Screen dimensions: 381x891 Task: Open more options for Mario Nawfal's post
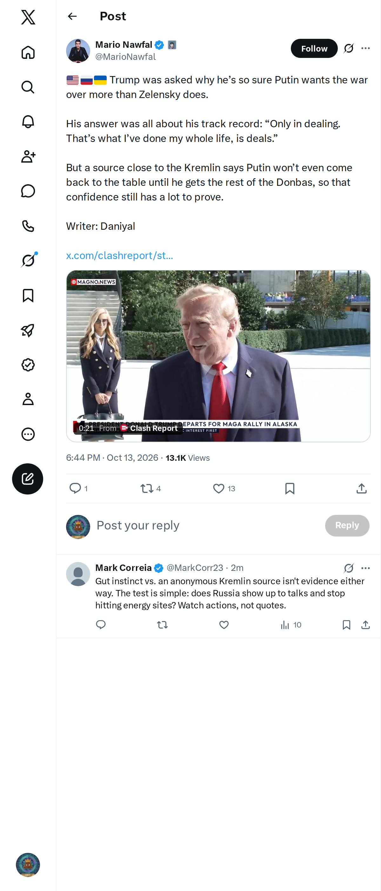tap(365, 48)
